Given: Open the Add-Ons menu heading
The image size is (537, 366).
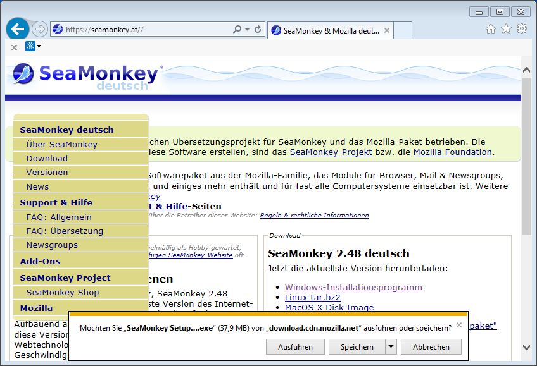Looking at the screenshot, I should [40, 262].
